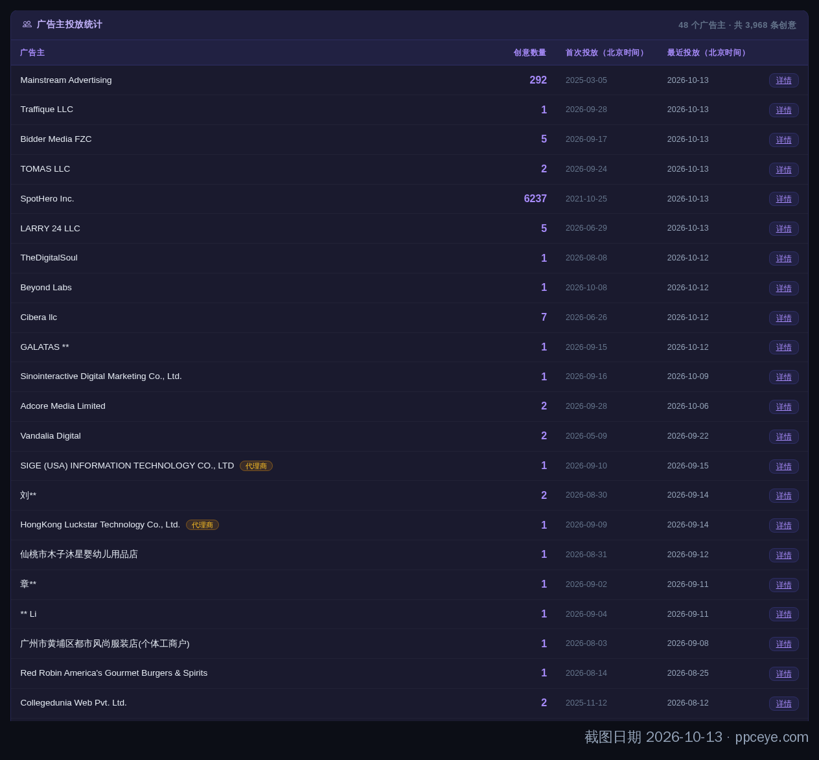Select the GALATAS ** name
819x760 pixels.
pyautogui.click(x=45, y=347)
